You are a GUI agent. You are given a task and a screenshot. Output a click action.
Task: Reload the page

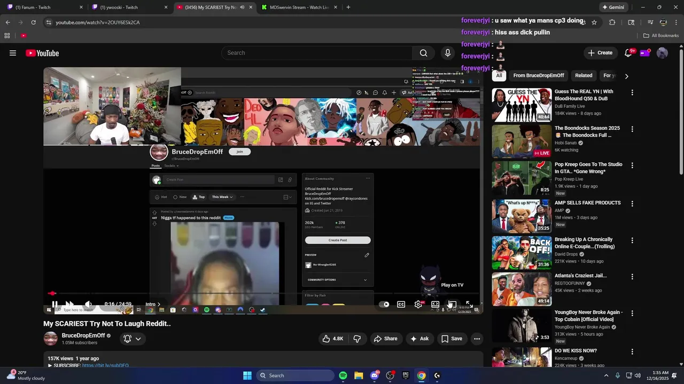tap(33, 22)
